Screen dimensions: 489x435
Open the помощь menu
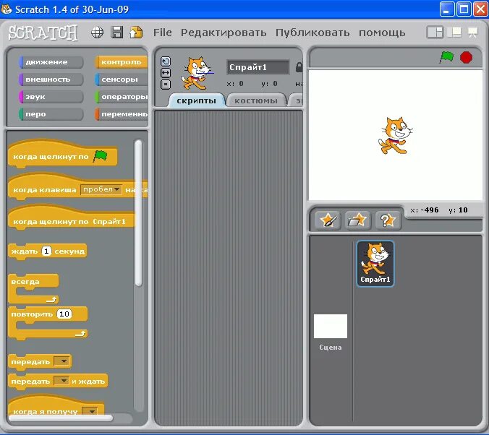click(382, 33)
